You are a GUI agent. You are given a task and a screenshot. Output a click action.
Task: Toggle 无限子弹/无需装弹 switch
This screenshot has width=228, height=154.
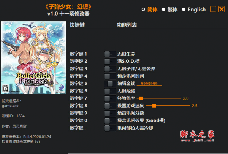pos(110,69)
